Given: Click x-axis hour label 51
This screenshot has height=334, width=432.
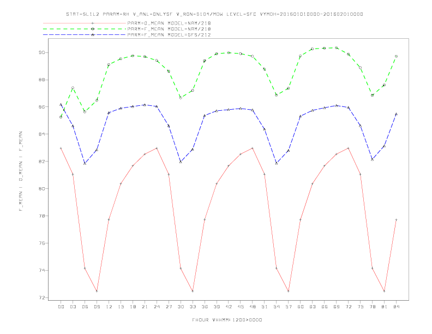Looking at the screenshot, I should point(265,307).
